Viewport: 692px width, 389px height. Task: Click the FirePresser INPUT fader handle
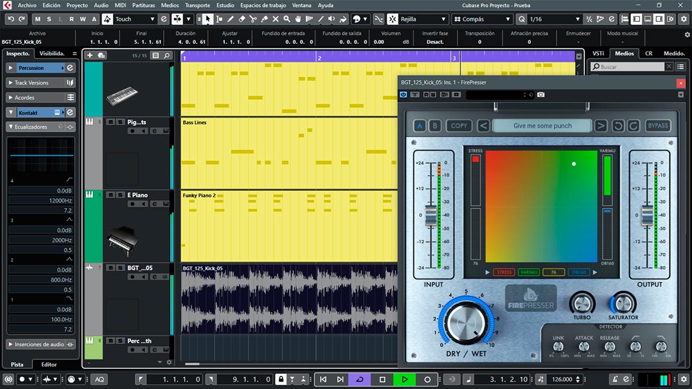(x=431, y=216)
